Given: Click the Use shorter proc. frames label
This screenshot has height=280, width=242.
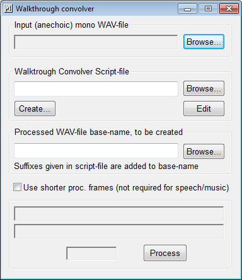Looking at the screenshot, I should point(126,187).
